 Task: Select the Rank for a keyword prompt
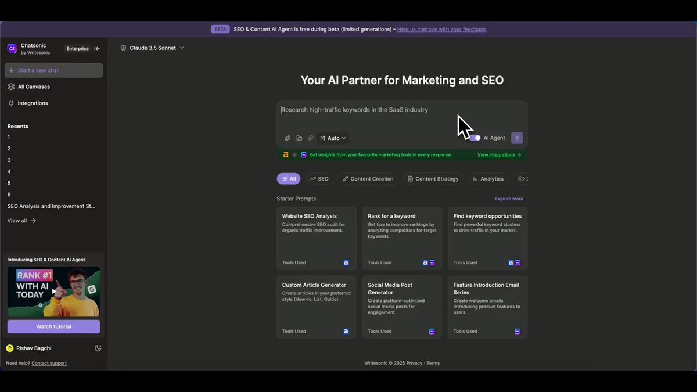402,238
